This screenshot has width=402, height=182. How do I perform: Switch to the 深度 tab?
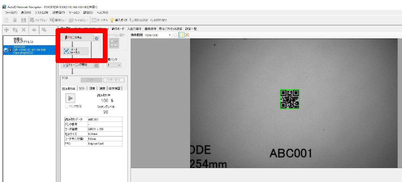click(92, 89)
